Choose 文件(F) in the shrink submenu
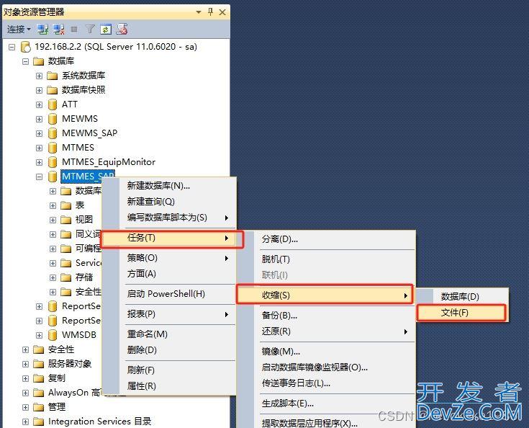Image resolution: width=529 pixels, height=428 pixels. click(x=461, y=313)
